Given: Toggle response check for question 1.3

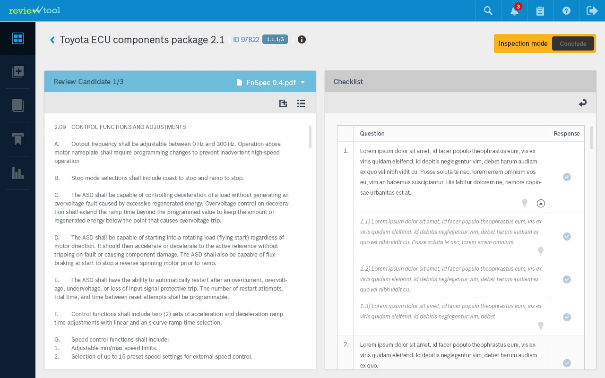Looking at the screenshot, I should pyautogui.click(x=567, y=317).
